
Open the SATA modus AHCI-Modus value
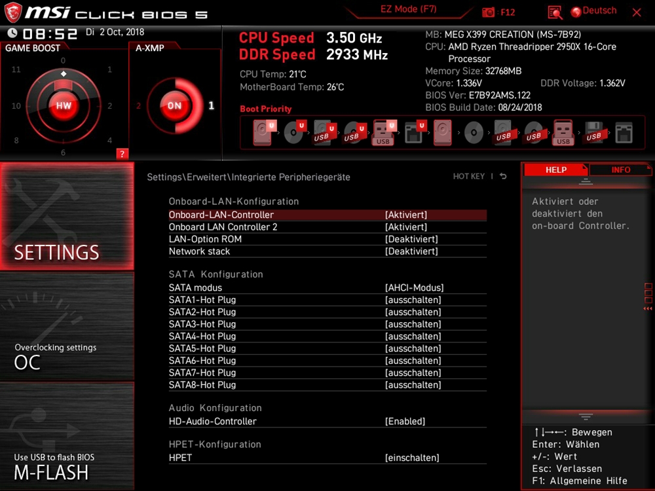point(414,288)
